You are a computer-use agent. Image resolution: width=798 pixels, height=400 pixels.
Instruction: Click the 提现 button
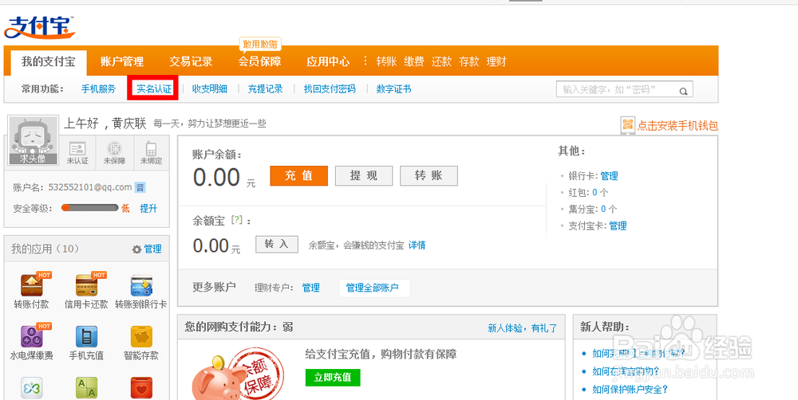pyautogui.click(x=364, y=175)
